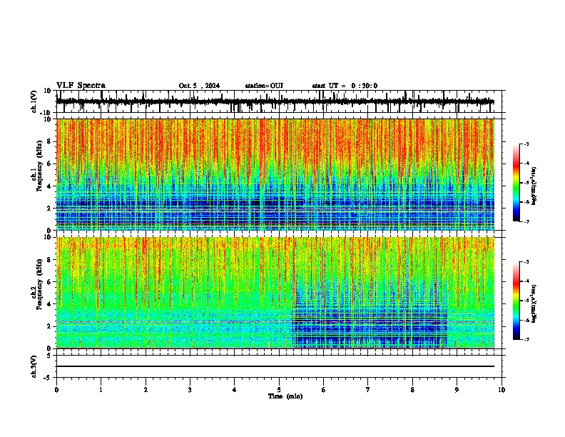The height and width of the screenshot is (437, 565).
Task: Click the time axis tick label "3"
Action: point(190,390)
